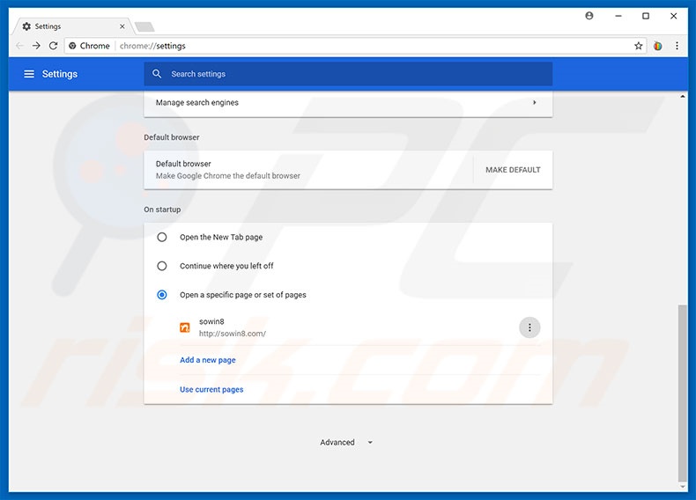
Task: Open Manage search engines
Action: (348, 103)
